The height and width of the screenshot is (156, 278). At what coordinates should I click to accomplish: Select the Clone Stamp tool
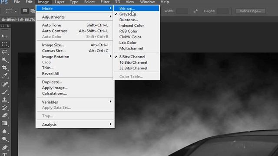point(5,100)
